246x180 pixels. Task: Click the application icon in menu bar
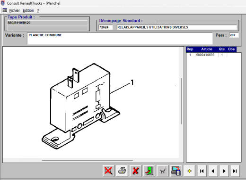point(5,10)
